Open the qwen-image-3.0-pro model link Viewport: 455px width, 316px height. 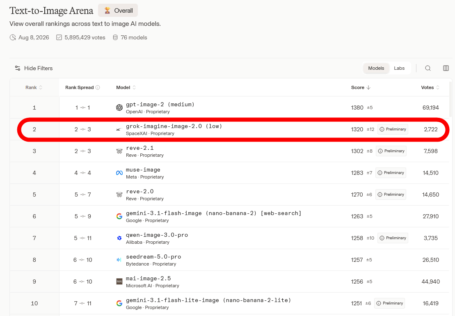pos(157,235)
